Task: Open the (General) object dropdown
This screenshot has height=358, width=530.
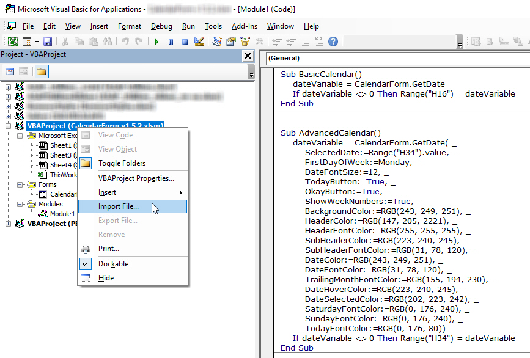Action: 398,58
